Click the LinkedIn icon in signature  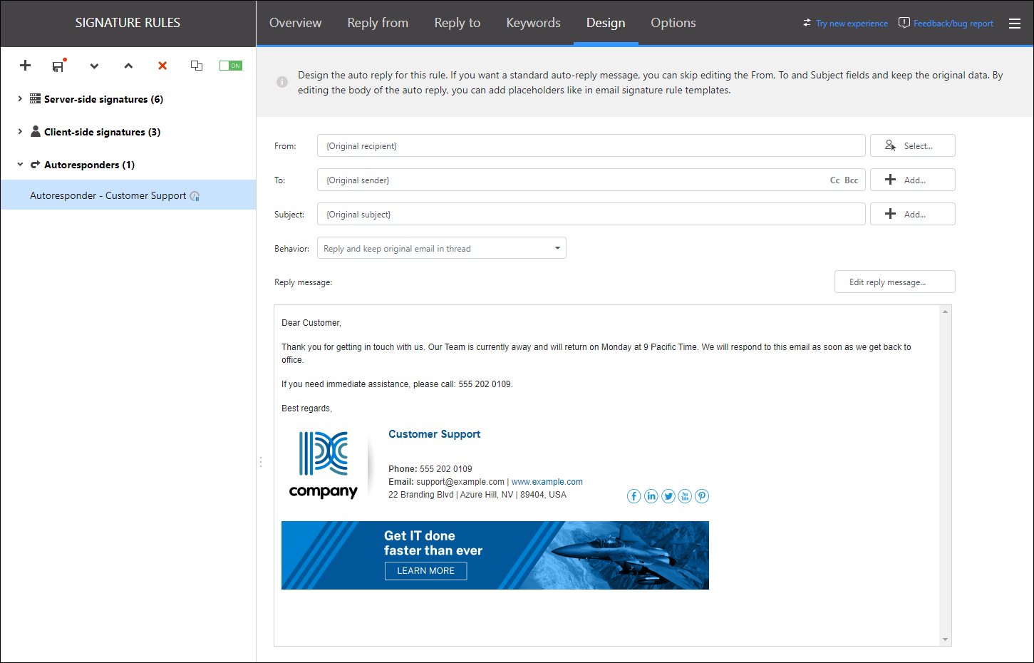tap(651, 496)
